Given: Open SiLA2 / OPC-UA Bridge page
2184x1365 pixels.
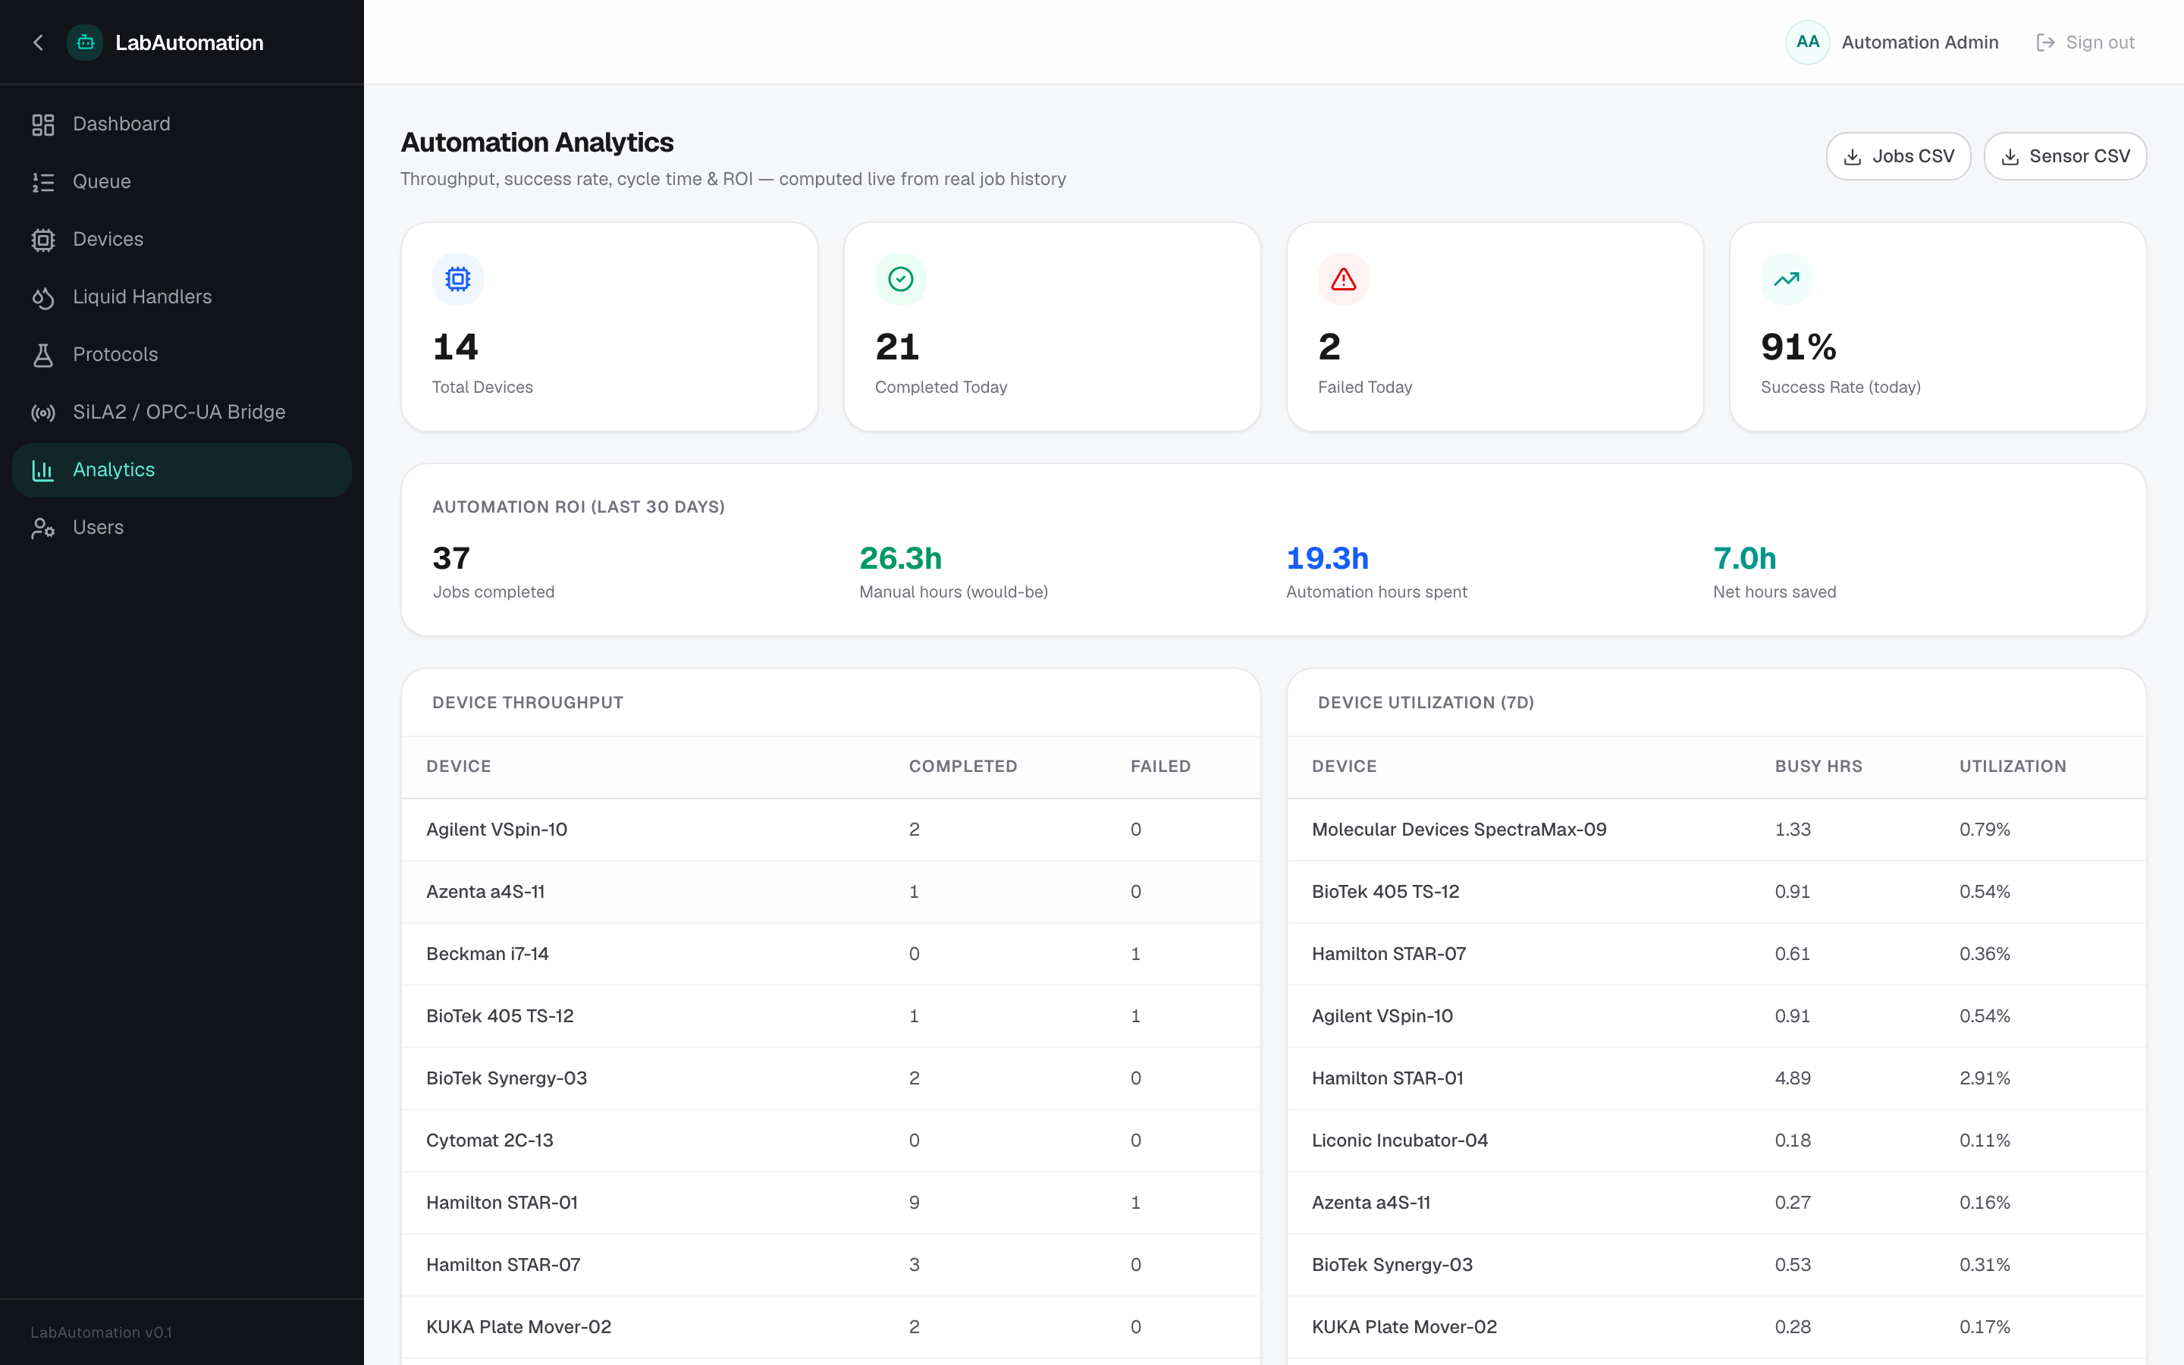Looking at the screenshot, I should [181, 413].
